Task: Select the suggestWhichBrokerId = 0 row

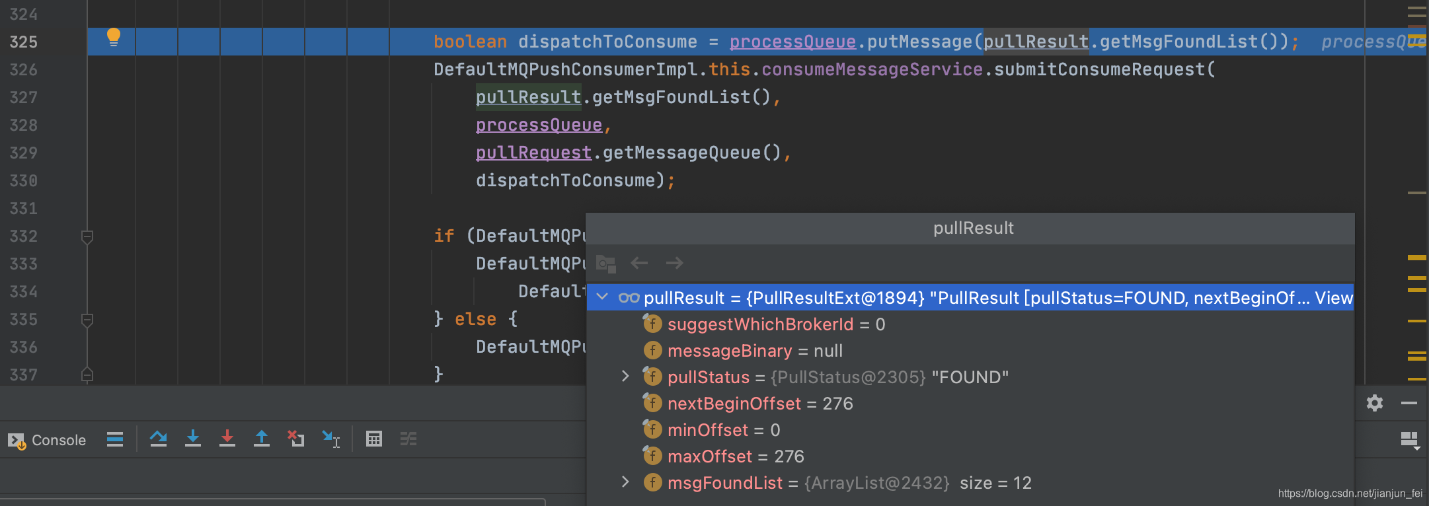Action: pyautogui.click(x=970, y=324)
